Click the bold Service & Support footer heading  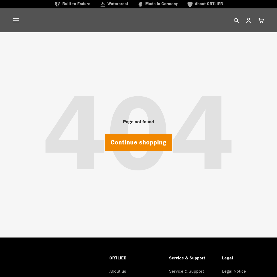click(187, 258)
